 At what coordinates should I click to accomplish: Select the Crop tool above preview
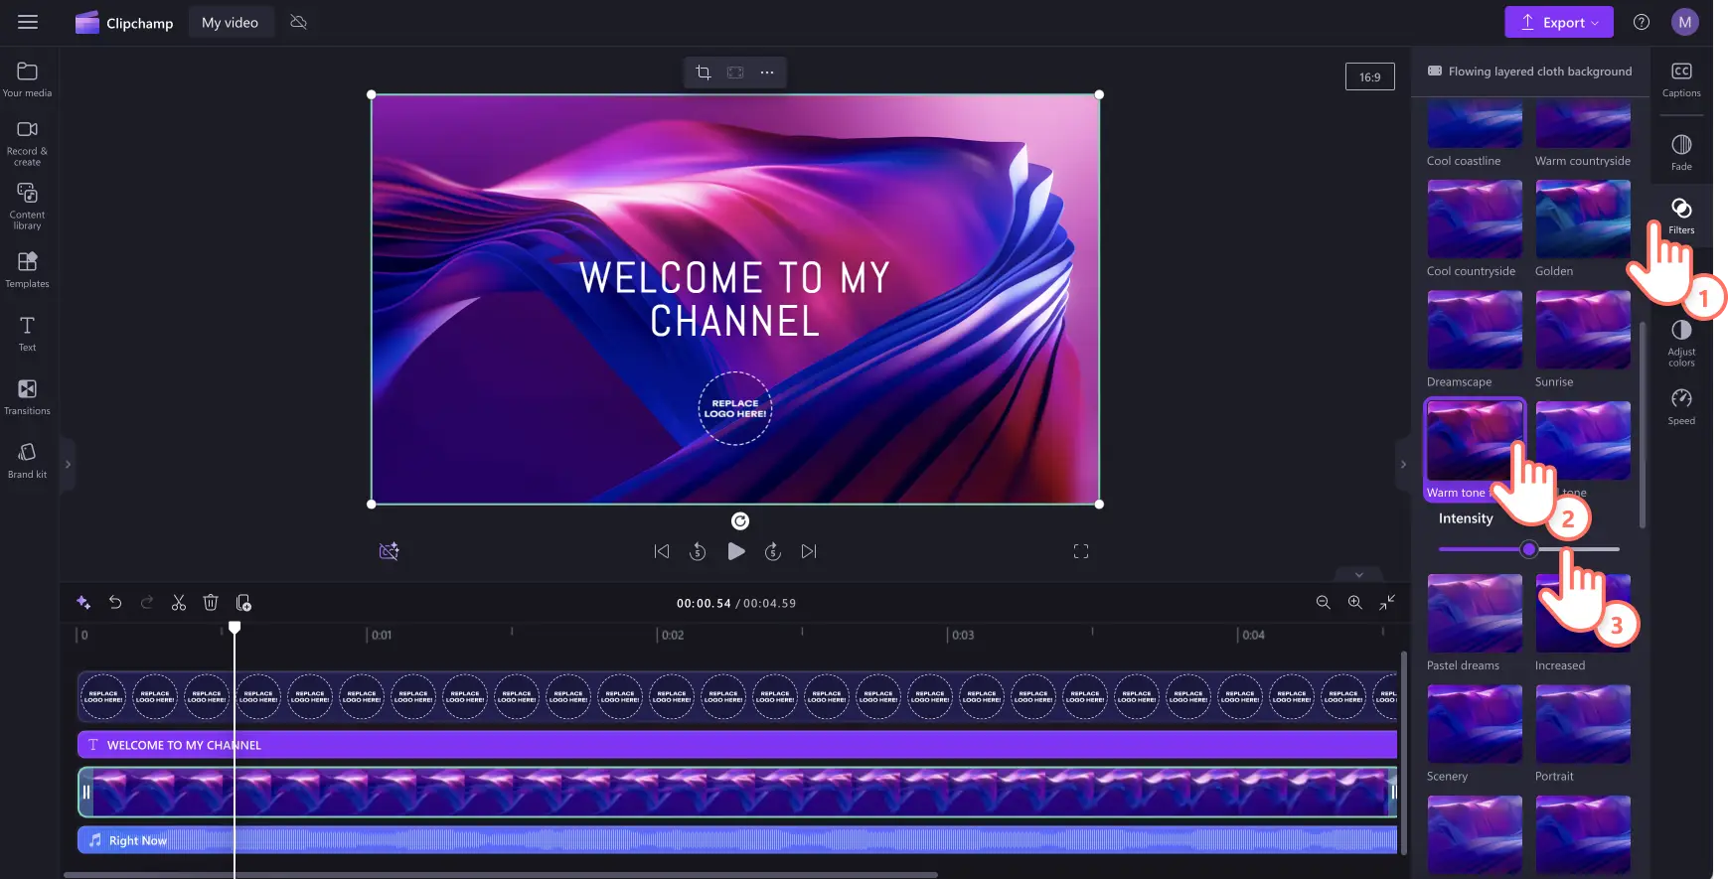704,73
